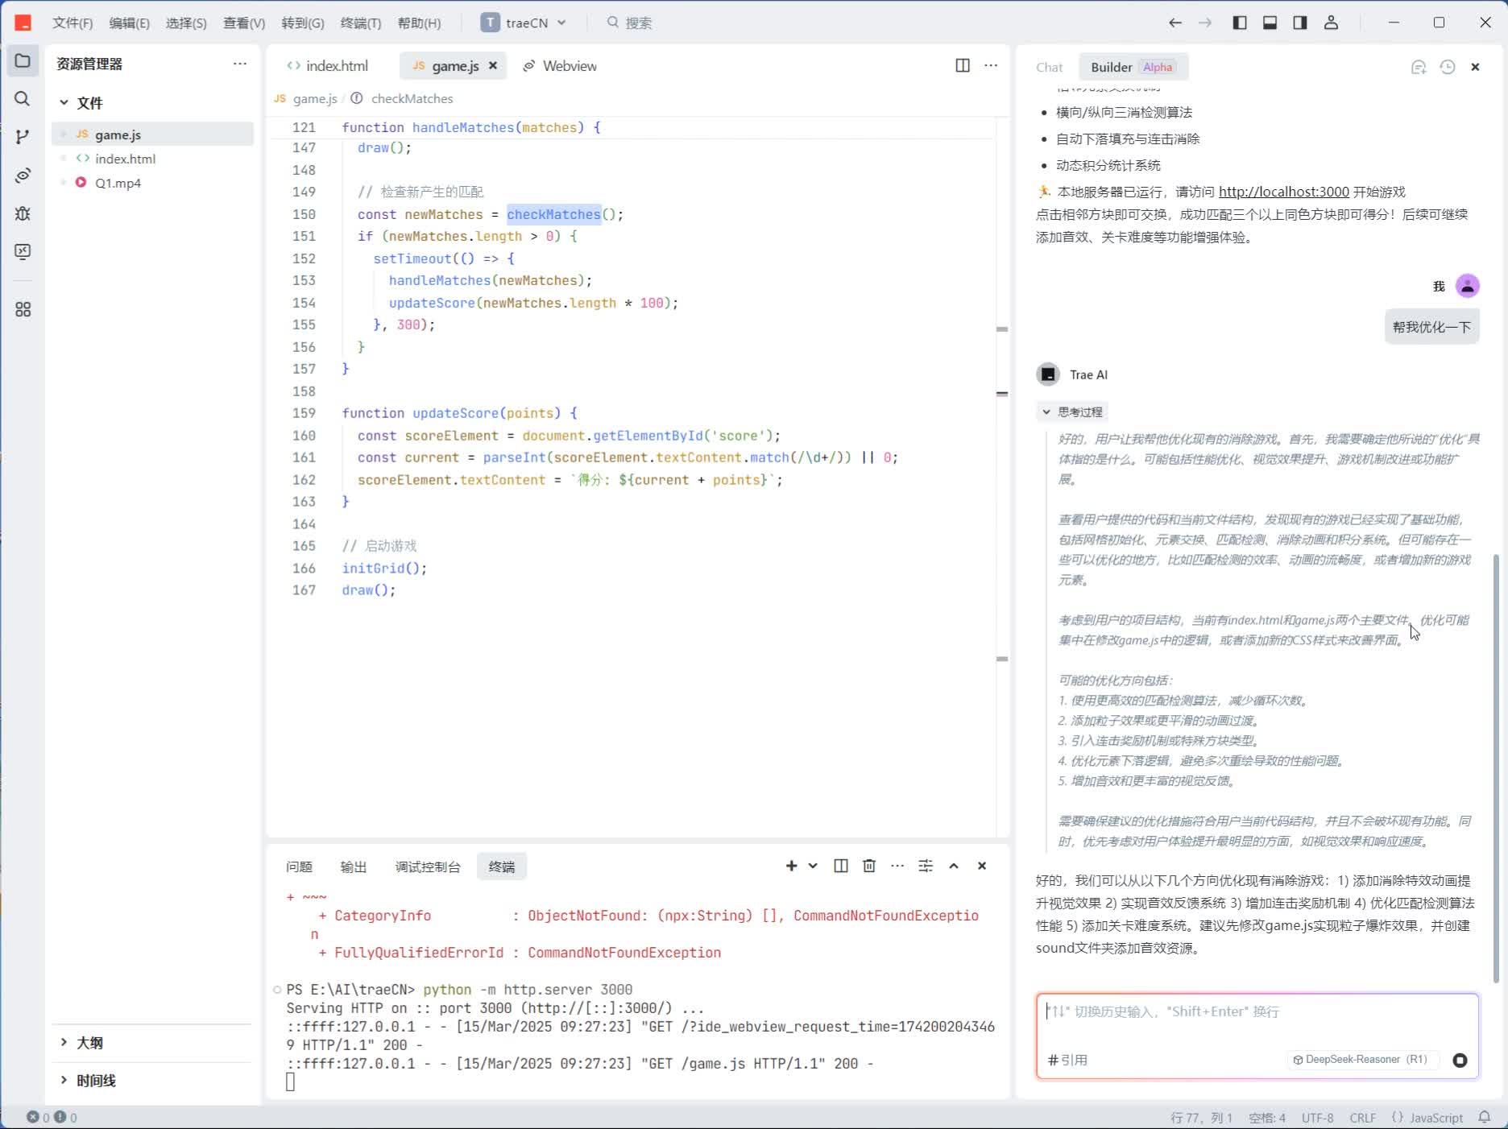
Task: Open the terminal launch profile dropdown
Action: (811, 866)
